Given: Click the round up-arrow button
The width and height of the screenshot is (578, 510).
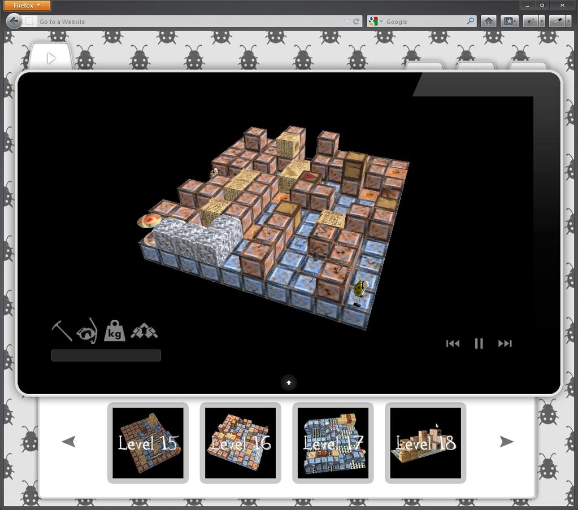Looking at the screenshot, I should (x=289, y=382).
